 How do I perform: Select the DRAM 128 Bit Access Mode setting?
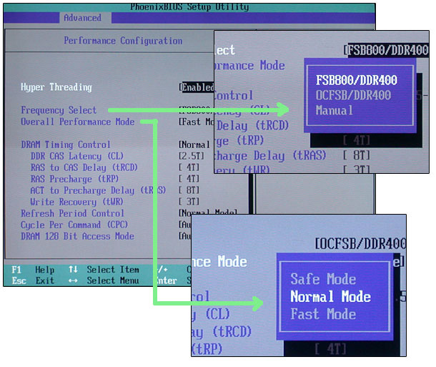(x=78, y=236)
